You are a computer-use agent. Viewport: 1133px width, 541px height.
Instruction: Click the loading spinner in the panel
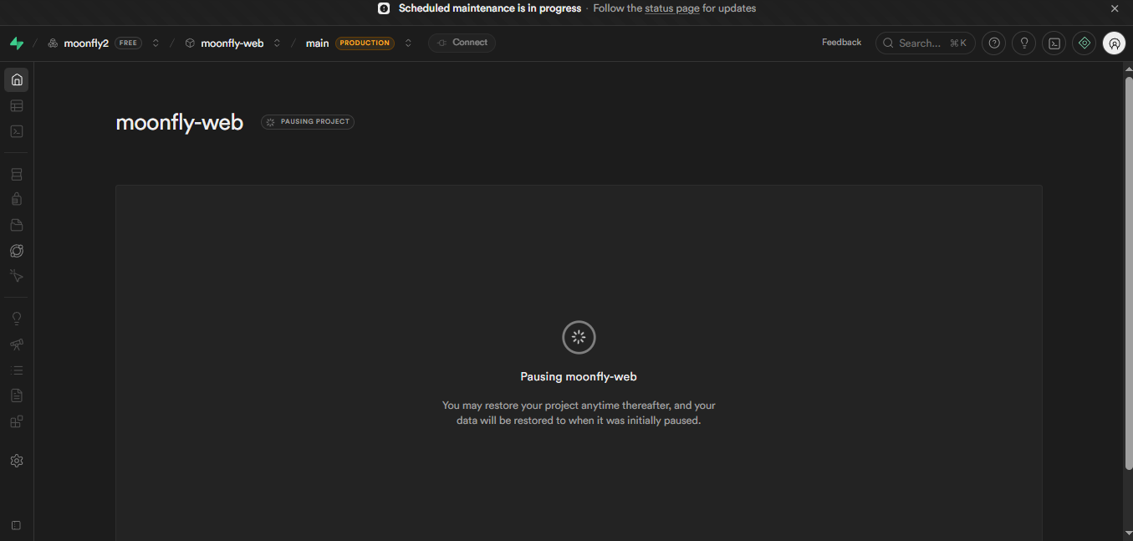click(x=579, y=338)
